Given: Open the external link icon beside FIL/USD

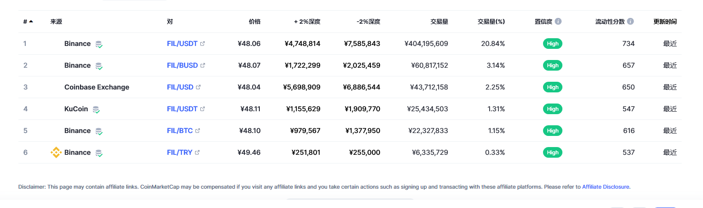Looking at the screenshot, I should (x=198, y=87).
